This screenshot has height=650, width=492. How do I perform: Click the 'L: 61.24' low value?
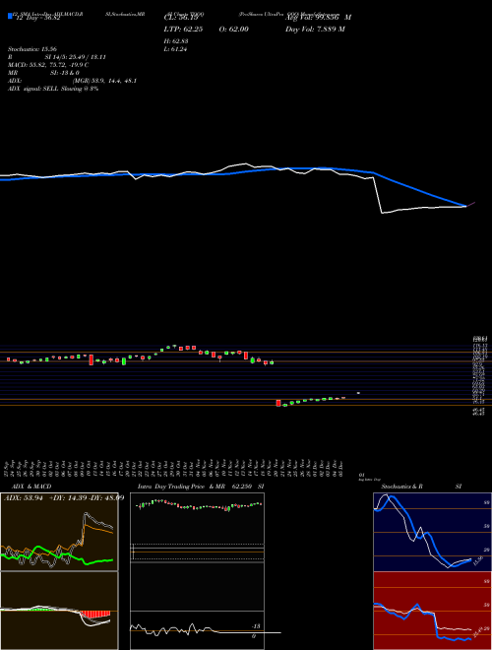click(x=176, y=49)
